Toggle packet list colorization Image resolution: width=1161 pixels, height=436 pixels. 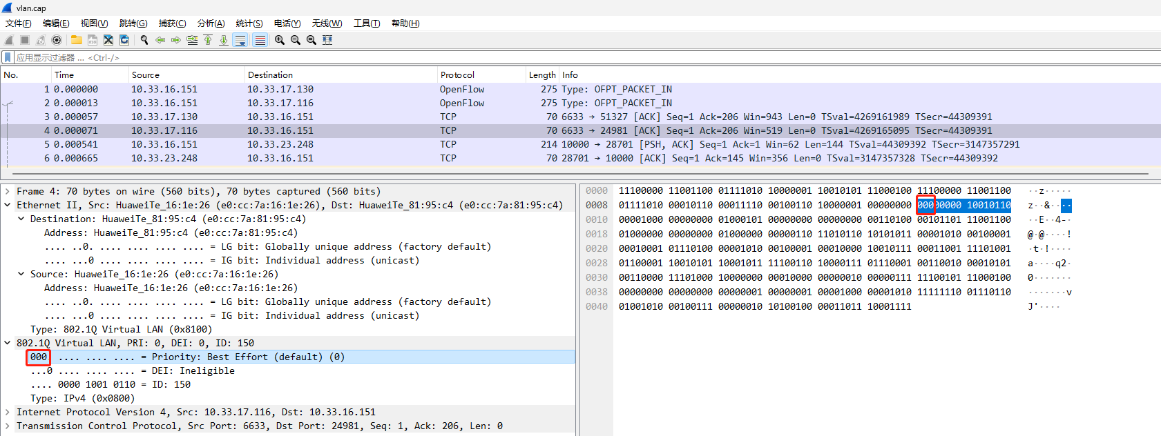tap(260, 40)
